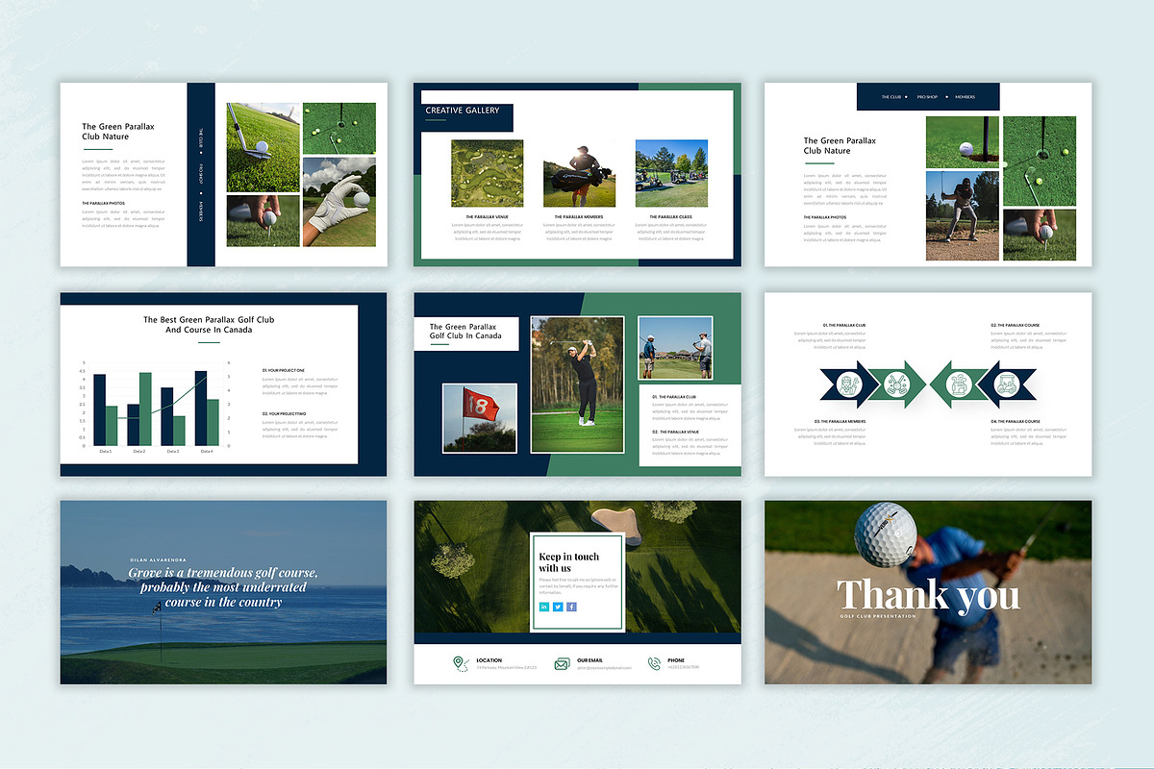This screenshot has width=1154, height=769.
Task: Click the 'Keep in touch with us' heading
Action: click(x=568, y=562)
